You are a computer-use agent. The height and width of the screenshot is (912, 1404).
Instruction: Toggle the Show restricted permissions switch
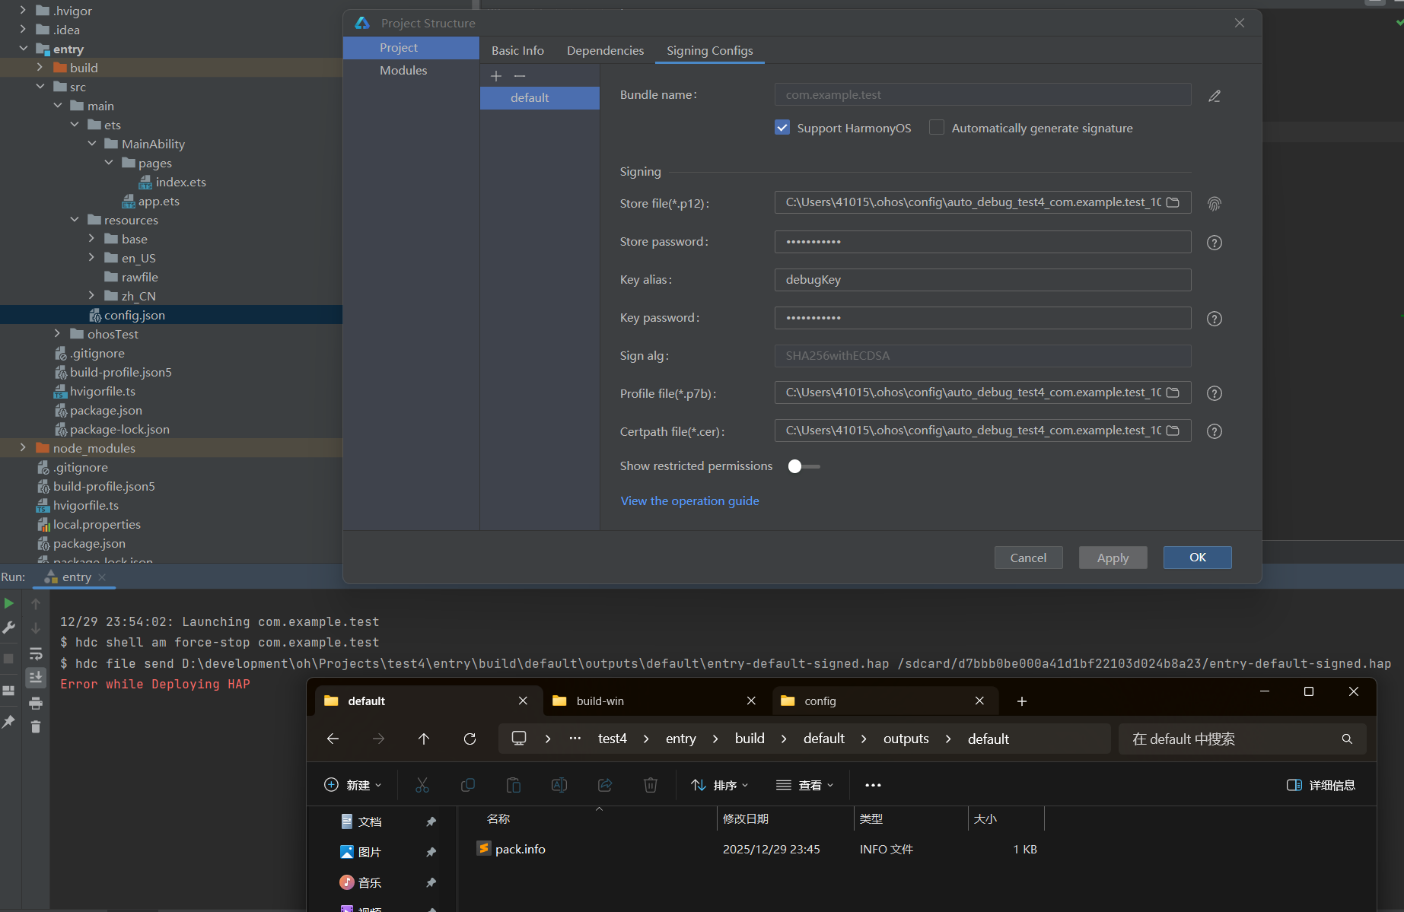pos(803,466)
